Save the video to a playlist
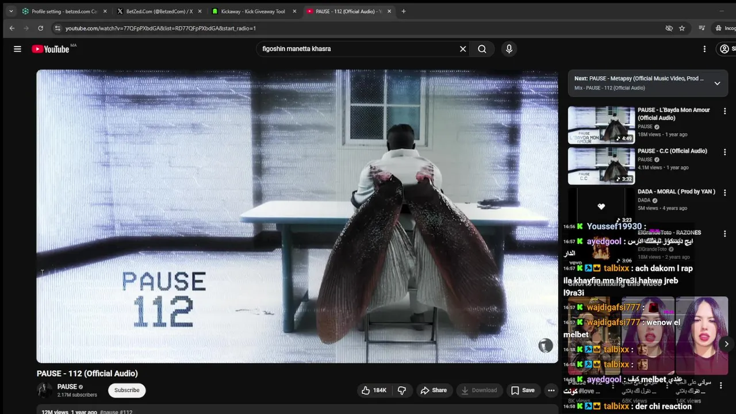This screenshot has height=414, width=736. [x=523, y=390]
